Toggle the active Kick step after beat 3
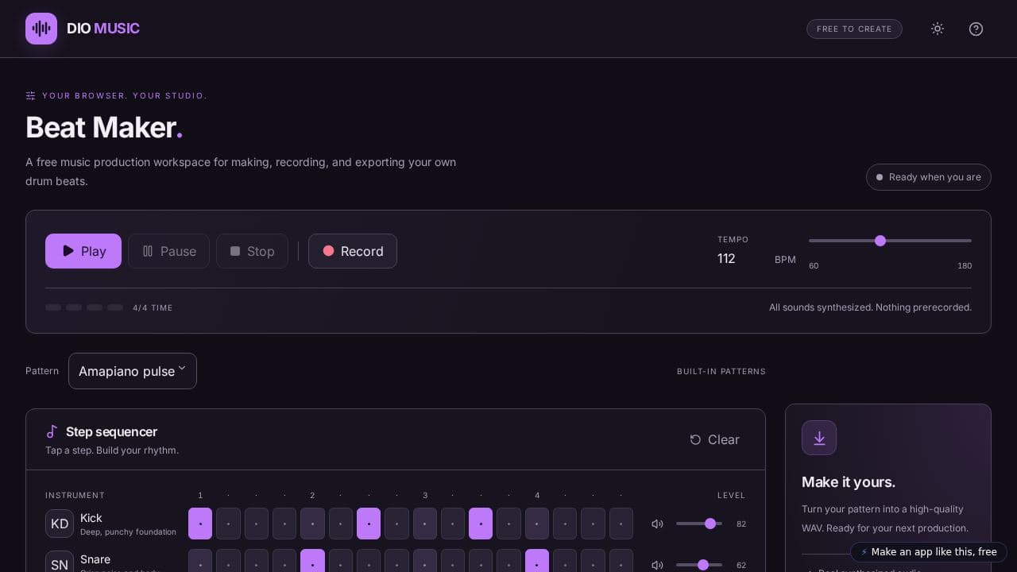The width and height of the screenshot is (1017, 572). [481, 524]
